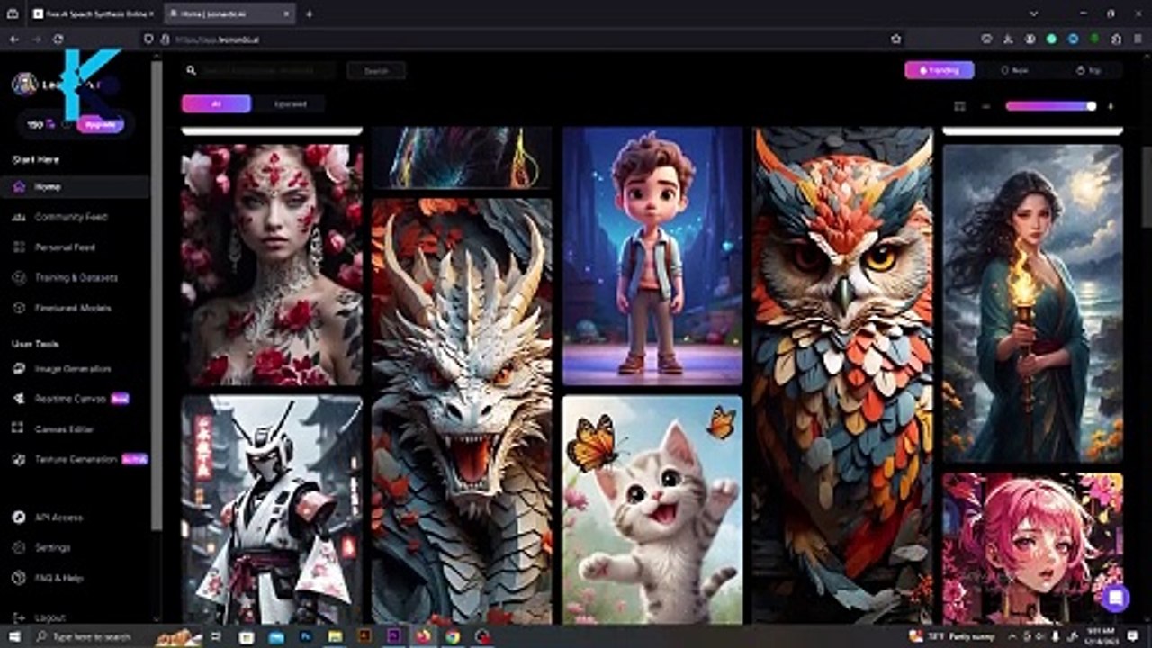Select the All filter tab
The width and height of the screenshot is (1152, 648).
point(216,103)
